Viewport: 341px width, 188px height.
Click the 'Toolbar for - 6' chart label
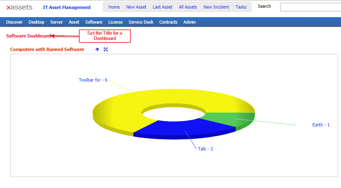[93, 80]
